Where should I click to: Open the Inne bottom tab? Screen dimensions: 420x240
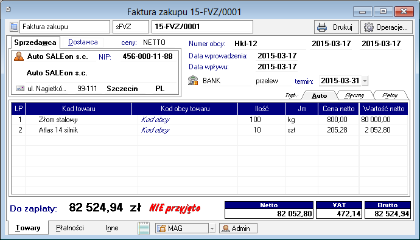pos(112,228)
